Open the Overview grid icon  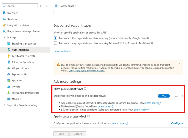pyautogui.click(x=4, y=13)
